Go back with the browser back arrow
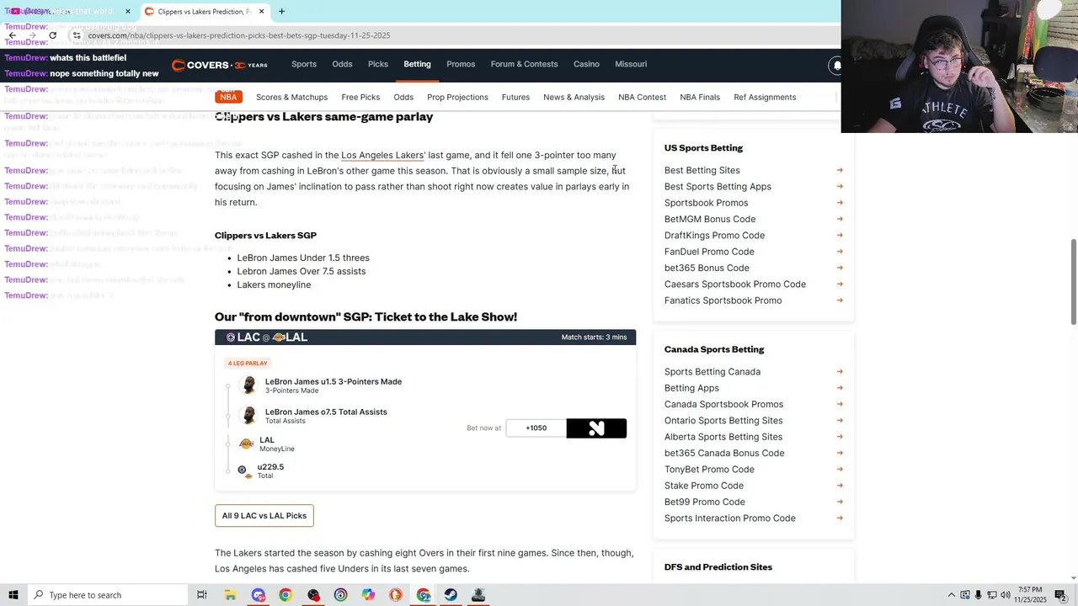This screenshot has width=1078, height=606. 13,35
